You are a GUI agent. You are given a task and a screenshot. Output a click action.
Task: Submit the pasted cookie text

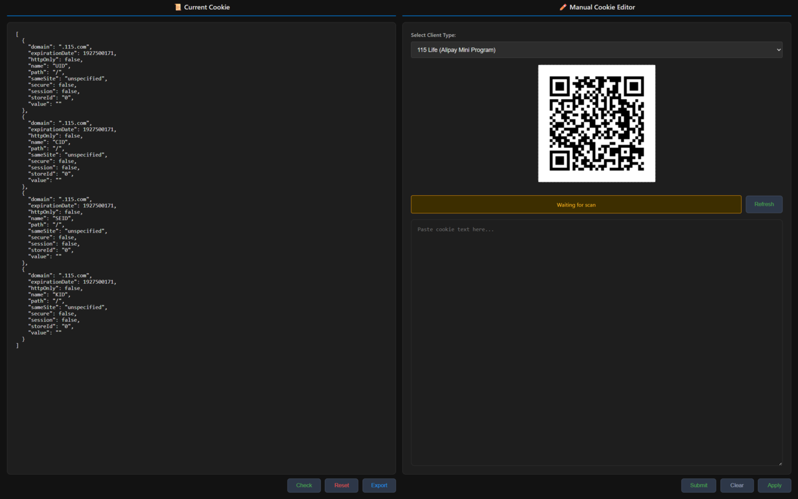tap(698, 485)
